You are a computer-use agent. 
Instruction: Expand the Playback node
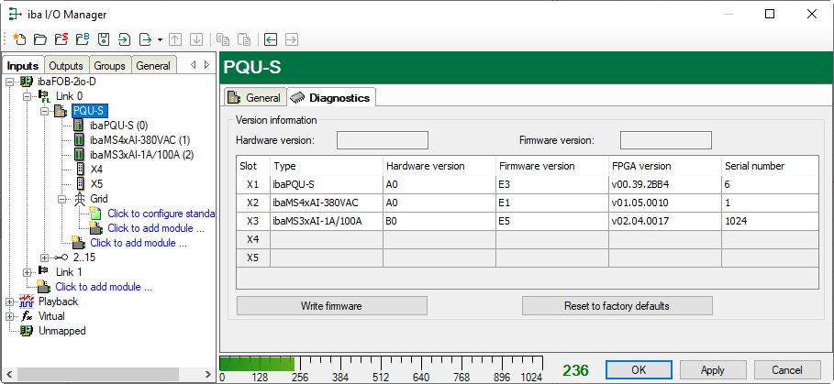pos(9,302)
